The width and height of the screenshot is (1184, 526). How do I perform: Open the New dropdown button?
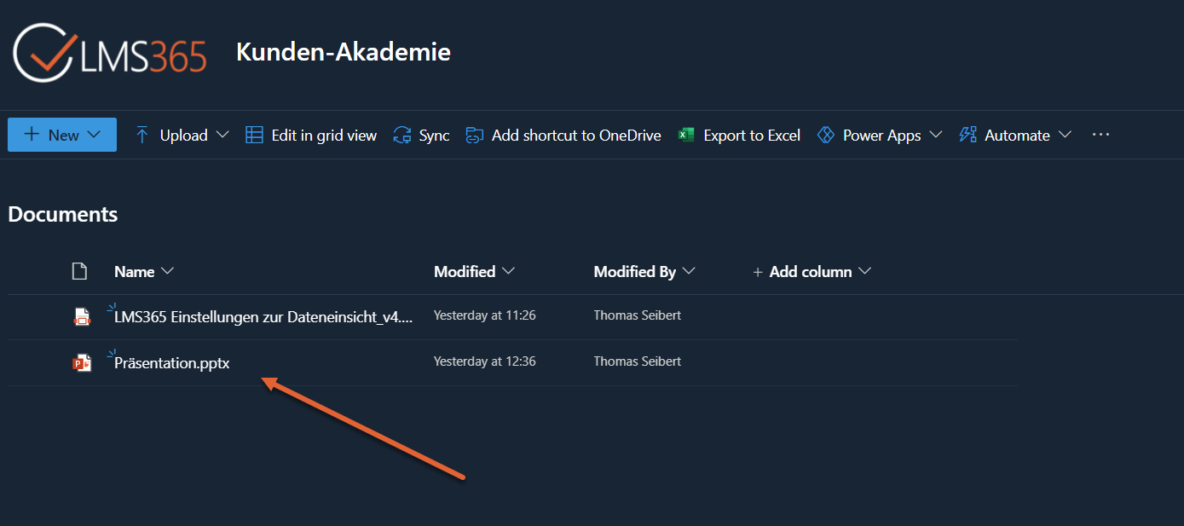(62, 135)
